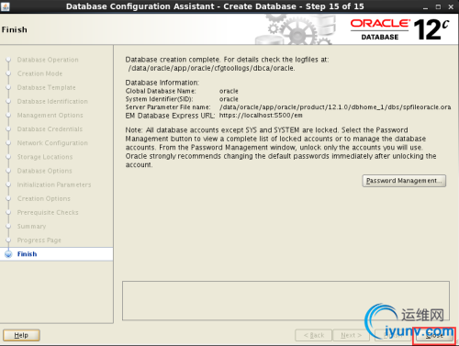Select the Initialization Parameters step

(x=54, y=184)
